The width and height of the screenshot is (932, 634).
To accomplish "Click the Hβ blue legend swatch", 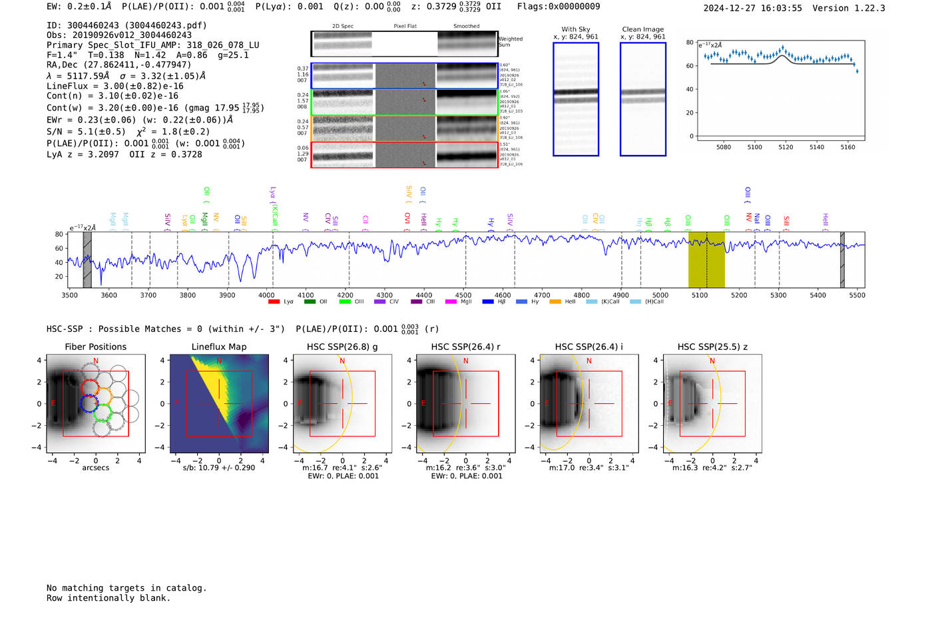I will [488, 302].
